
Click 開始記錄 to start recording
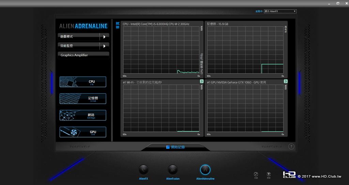178,147
